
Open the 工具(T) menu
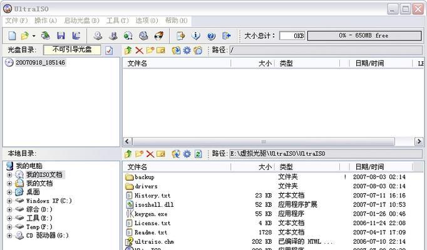point(117,21)
